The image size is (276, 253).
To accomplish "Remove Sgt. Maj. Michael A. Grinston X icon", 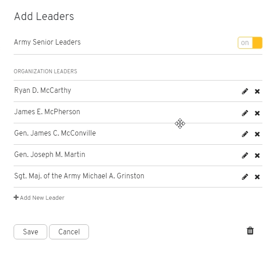I will tap(257, 177).
